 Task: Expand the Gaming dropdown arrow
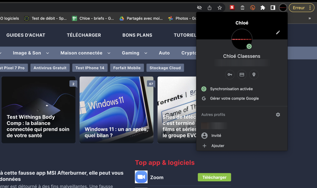(x=146, y=53)
